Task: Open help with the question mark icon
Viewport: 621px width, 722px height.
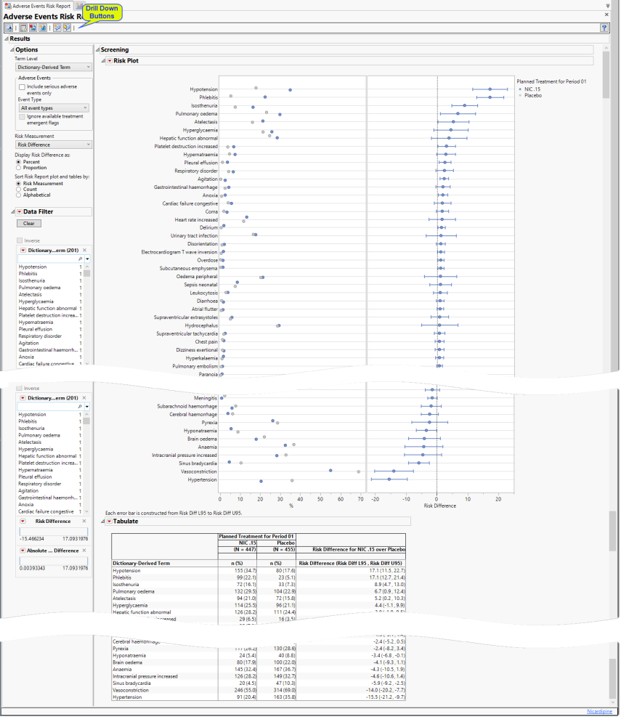Action: [604, 28]
